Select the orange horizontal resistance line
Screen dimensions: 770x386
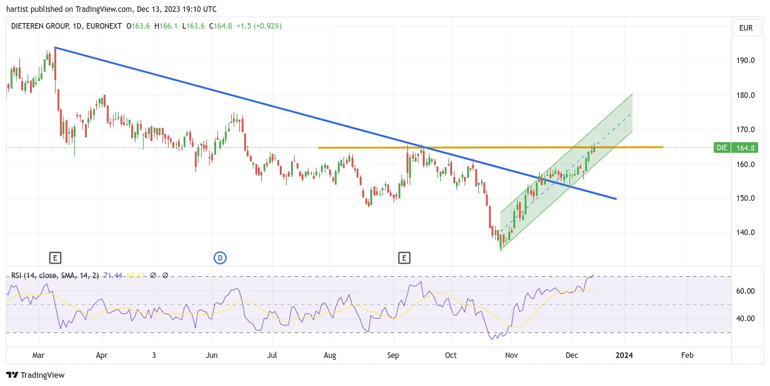point(490,147)
